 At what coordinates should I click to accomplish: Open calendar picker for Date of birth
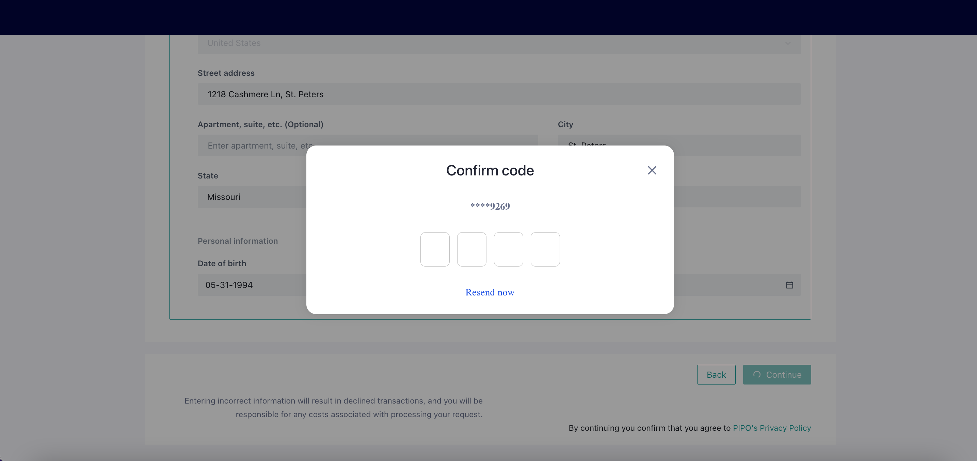(x=789, y=285)
